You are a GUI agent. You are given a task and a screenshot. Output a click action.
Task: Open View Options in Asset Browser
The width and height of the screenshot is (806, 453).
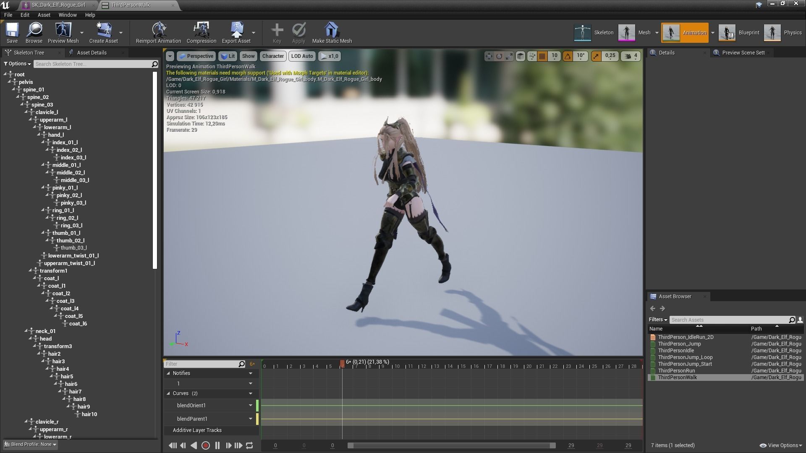781,445
